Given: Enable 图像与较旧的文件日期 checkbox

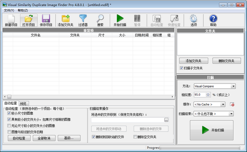Looking at the screenshot, I should [x=9, y=131].
